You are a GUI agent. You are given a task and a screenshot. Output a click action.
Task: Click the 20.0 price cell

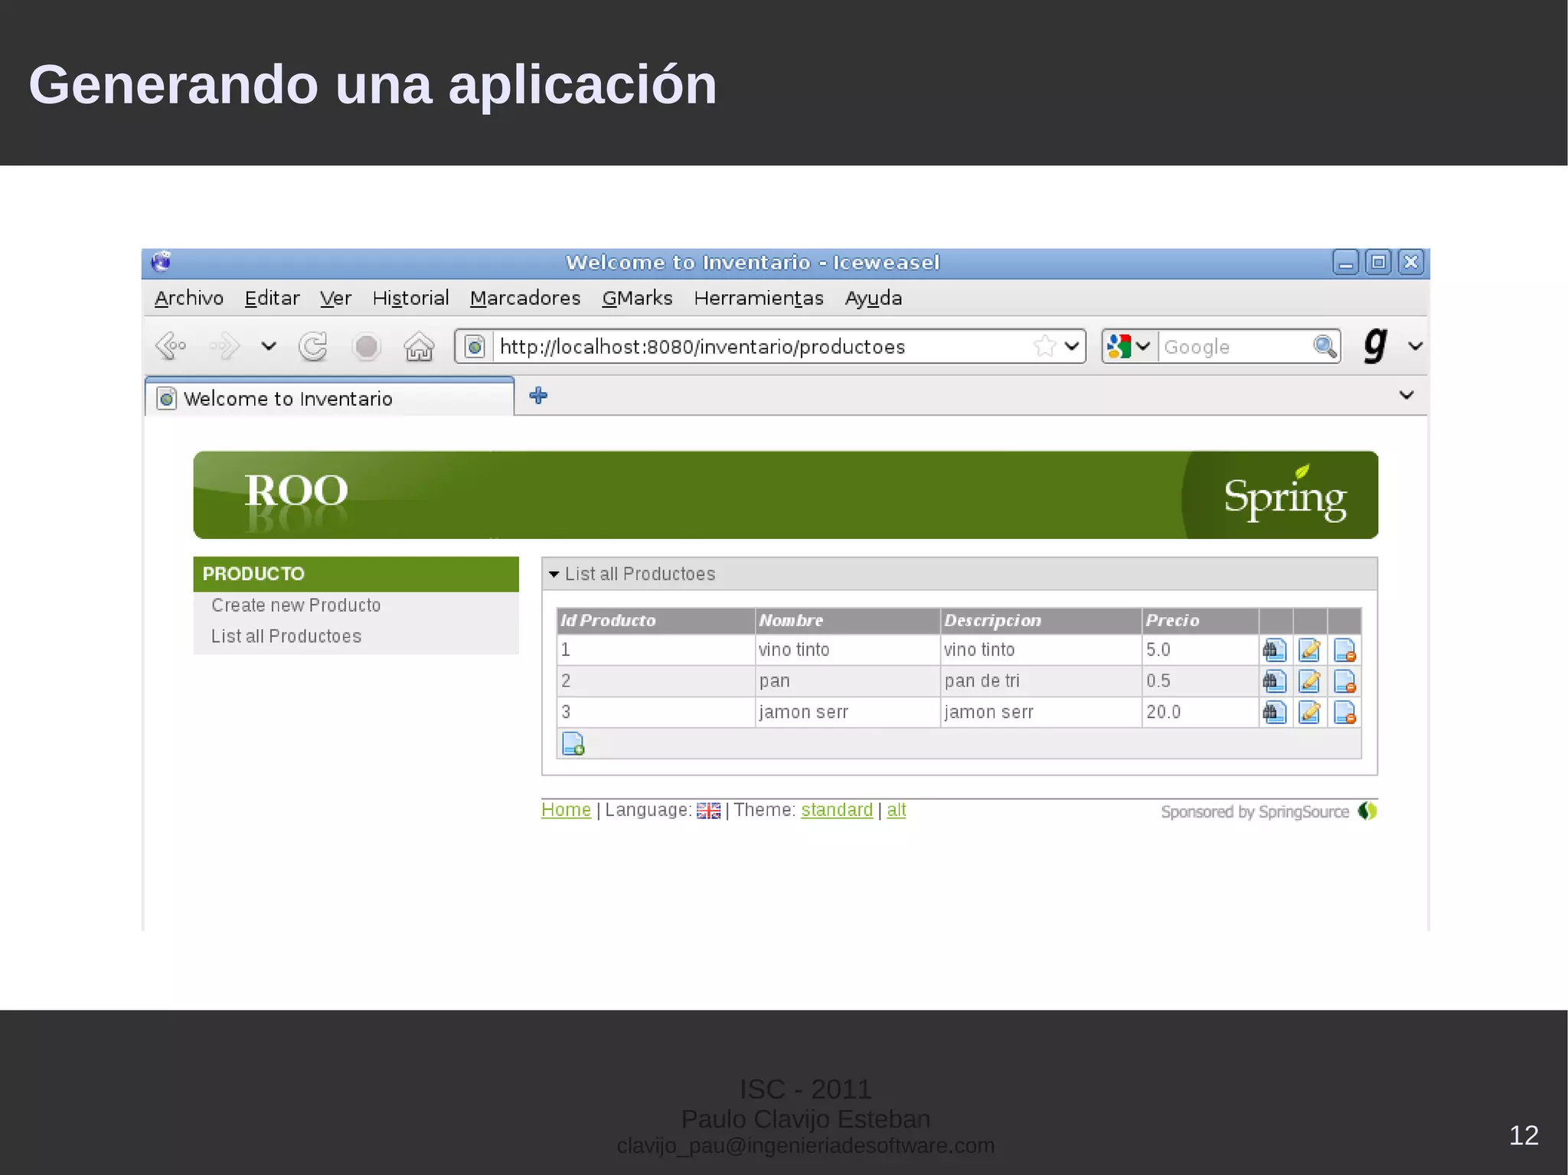[1200, 712]
